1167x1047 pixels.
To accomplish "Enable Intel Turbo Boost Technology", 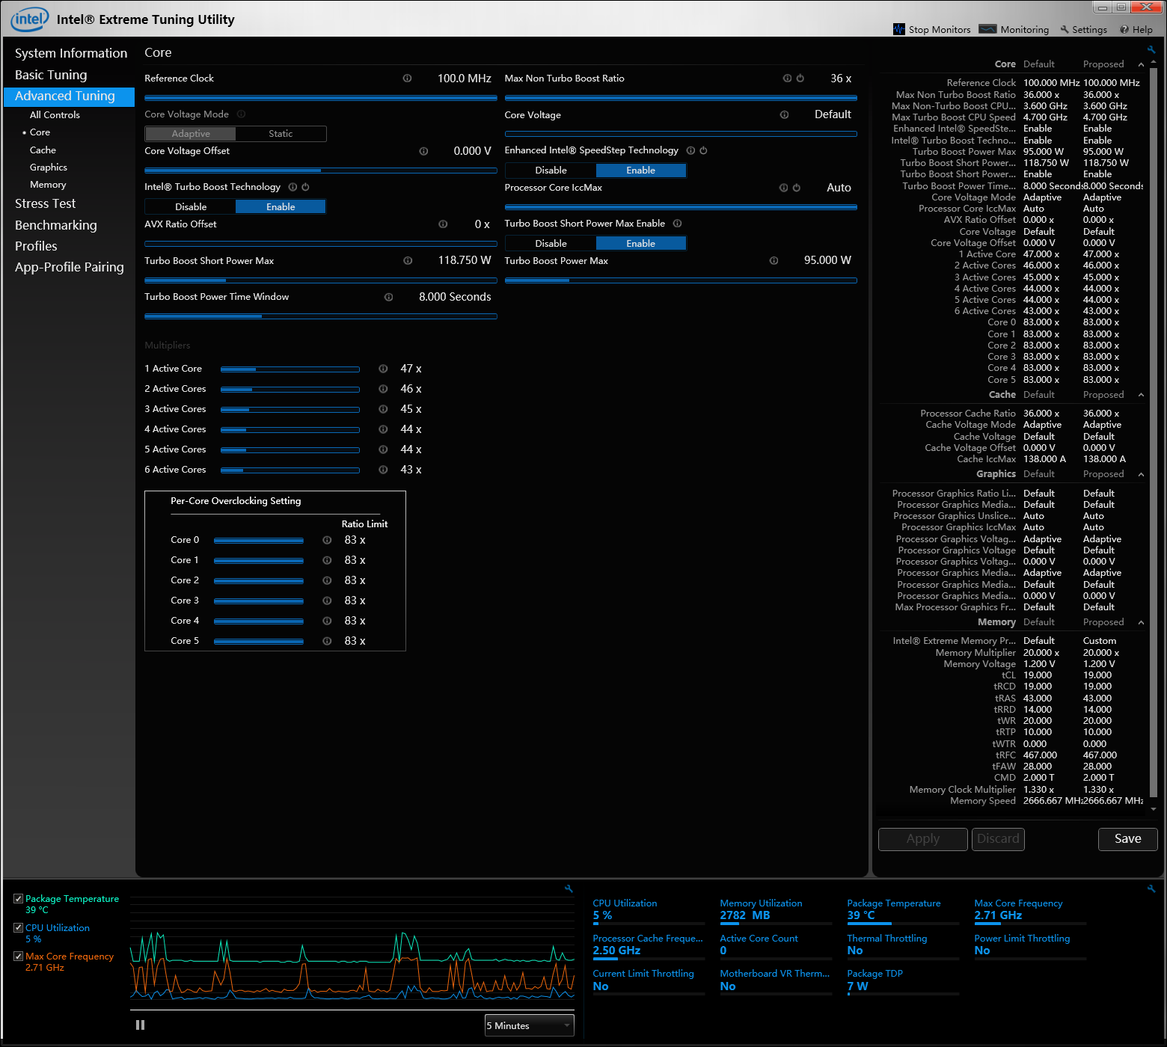I will point(281,207).
